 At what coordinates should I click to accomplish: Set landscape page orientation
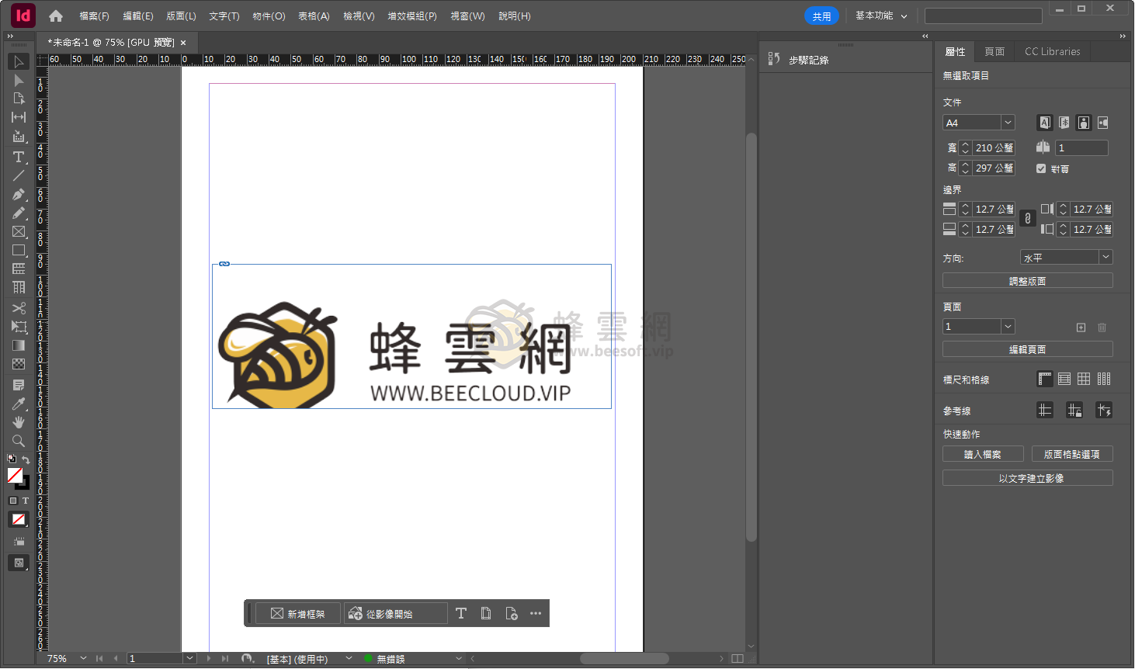click(x=1103, y=123)
